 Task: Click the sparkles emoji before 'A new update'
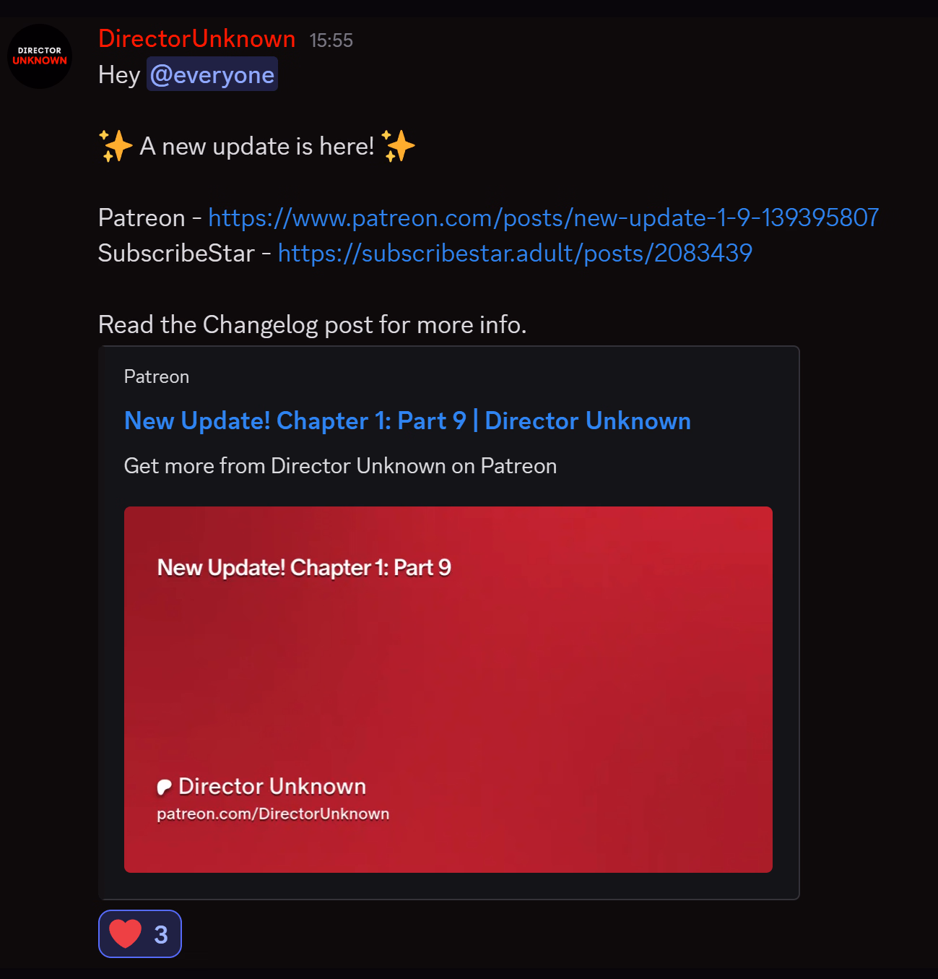(x=116, y=146)
